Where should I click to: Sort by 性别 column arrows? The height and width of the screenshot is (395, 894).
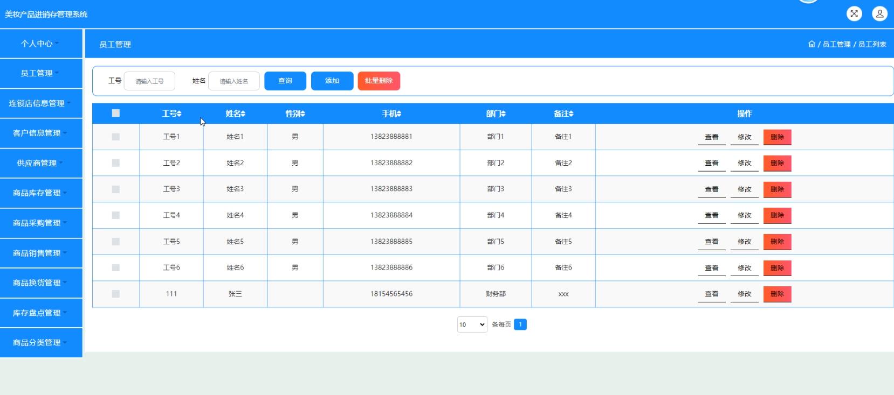[x=302, y=114]
